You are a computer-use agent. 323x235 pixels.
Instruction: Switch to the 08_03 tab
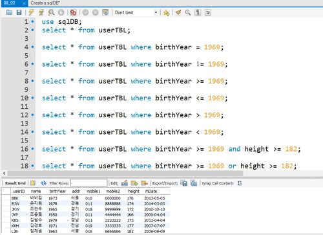(x=10, y=3)
